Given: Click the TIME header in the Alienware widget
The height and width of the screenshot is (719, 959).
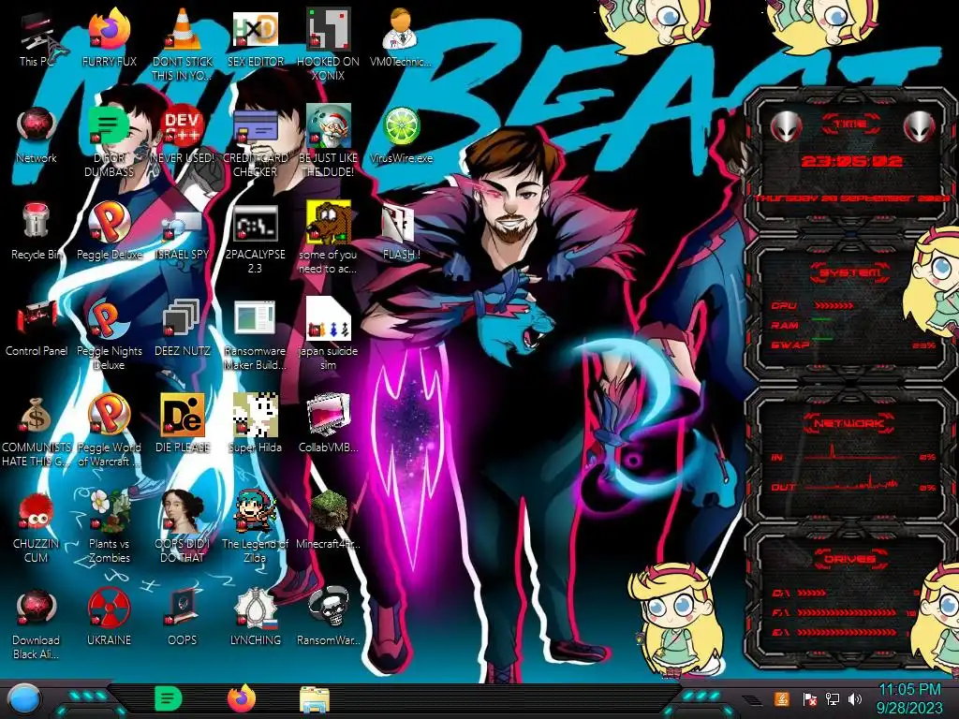Looking at the screenshot, I should click(x=850, y=125).
